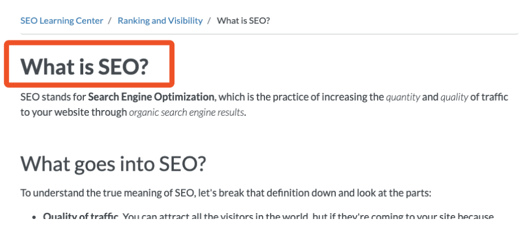The image size is (526, 228).
Task: Click the italic word "quality"
Action: [x=454, y=97]
